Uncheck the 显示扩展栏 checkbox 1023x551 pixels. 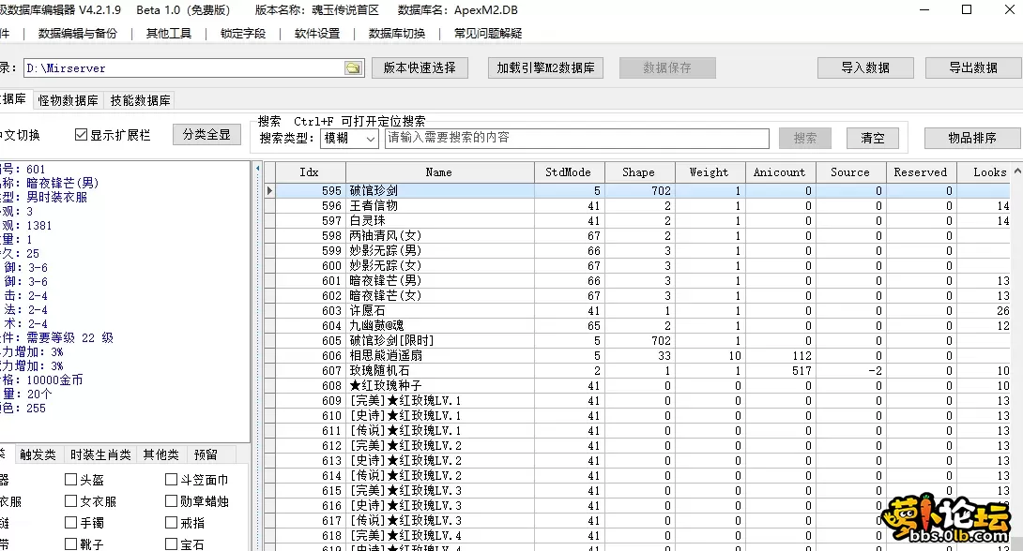point(79,132)
